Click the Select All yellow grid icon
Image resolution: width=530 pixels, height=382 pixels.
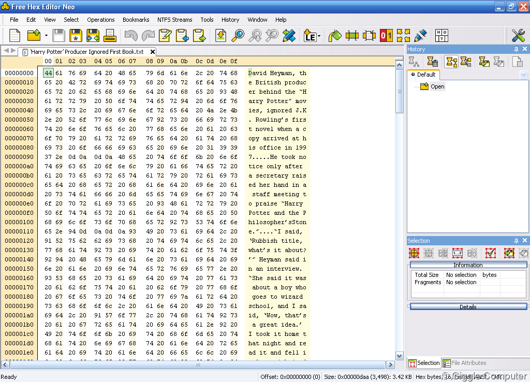[414, 253]
